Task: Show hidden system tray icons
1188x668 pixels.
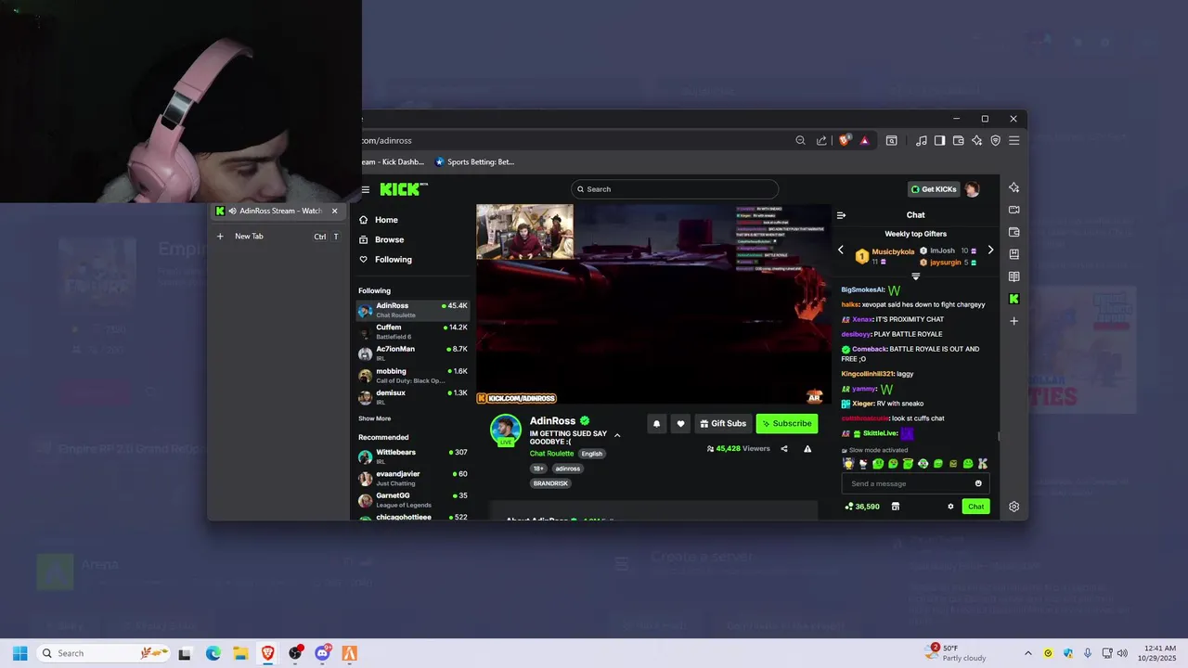Action: click(x=1027, y=653)
